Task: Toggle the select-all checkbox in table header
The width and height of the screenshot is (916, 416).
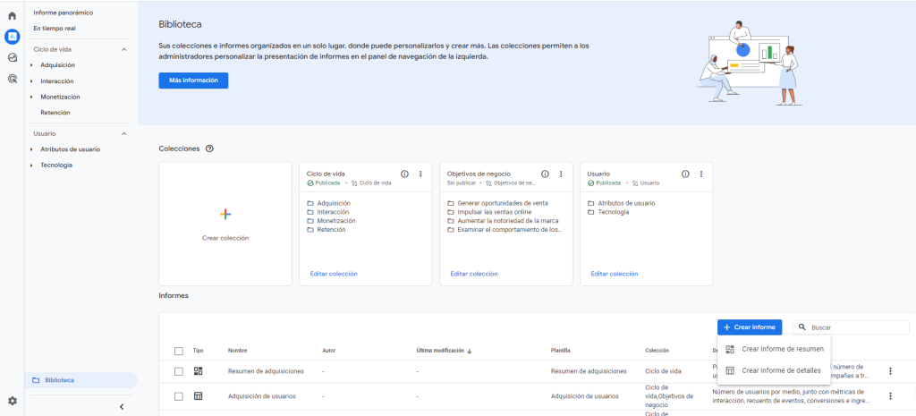Action: pos(179,351)
